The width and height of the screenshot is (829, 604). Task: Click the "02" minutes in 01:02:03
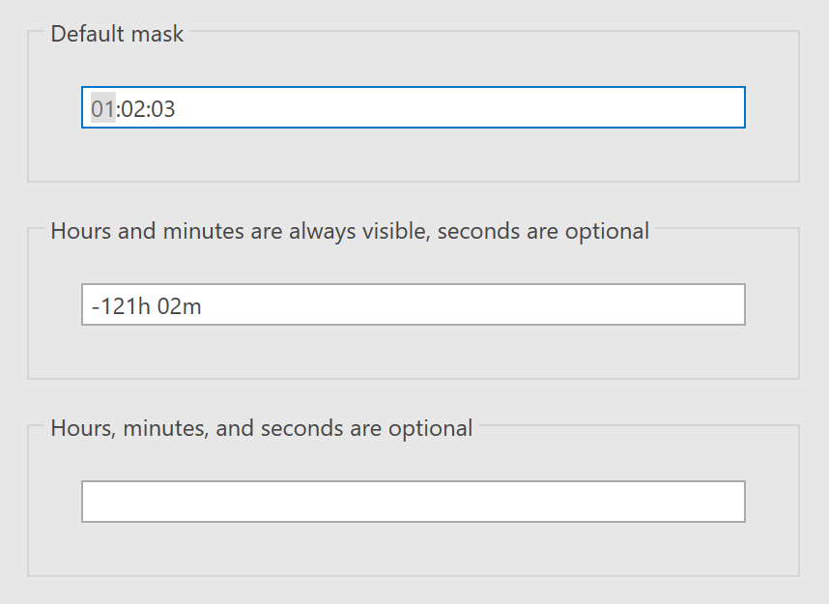pyautogui.click(x=133, y=108)
